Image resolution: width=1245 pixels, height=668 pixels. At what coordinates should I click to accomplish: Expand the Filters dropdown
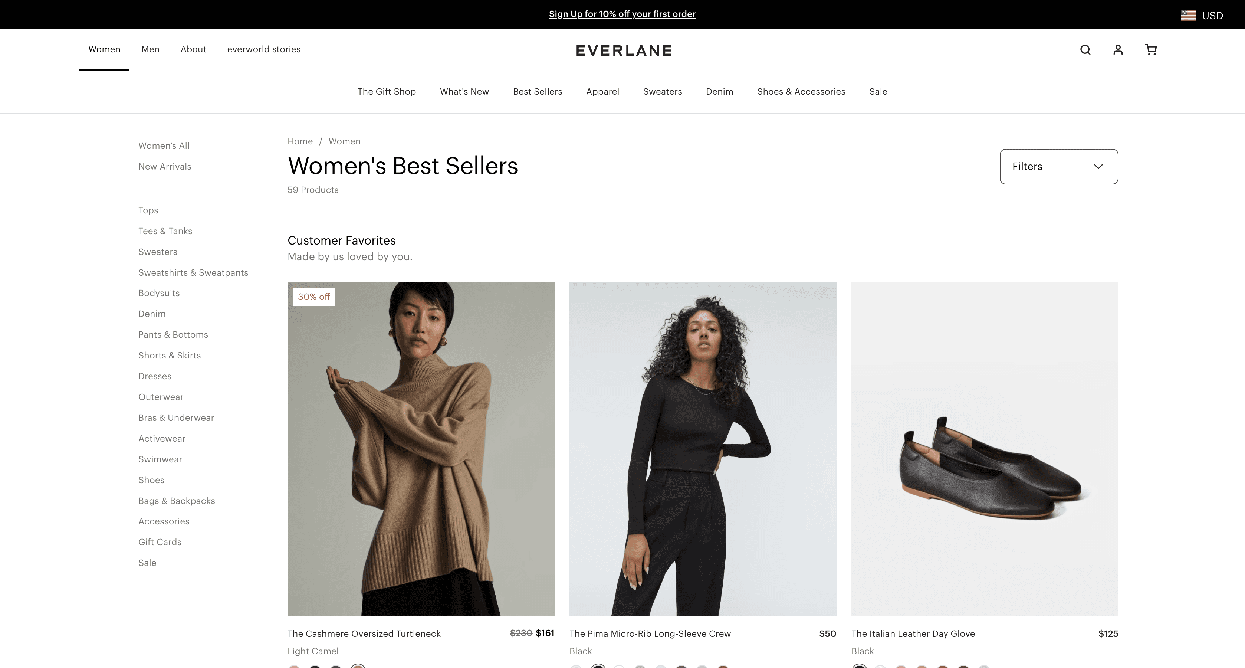pyautogui.click(x=1058, y=166)
